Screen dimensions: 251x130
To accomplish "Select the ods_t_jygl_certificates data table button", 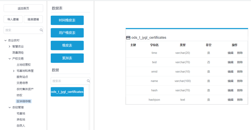I will pos(67,92).
